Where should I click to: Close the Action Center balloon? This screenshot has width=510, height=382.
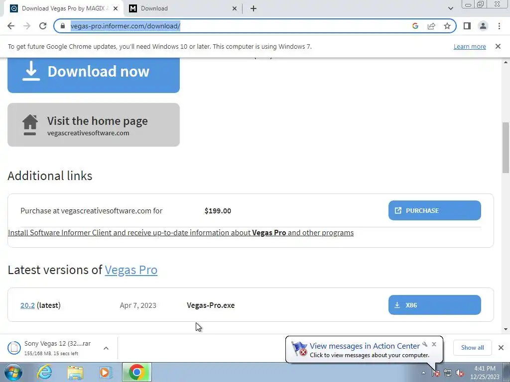(434, 344)
